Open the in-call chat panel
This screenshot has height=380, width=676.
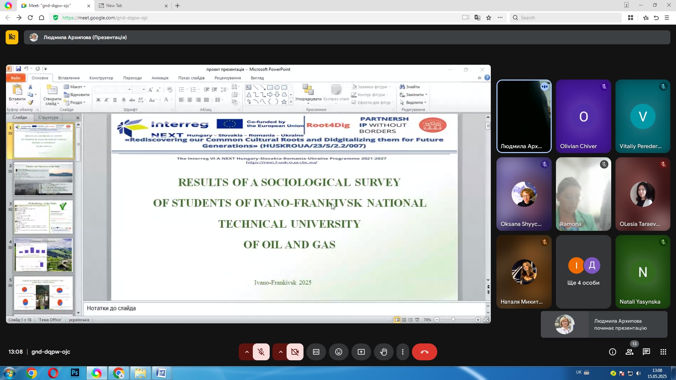pyautogui.click(x=646, y=352)
